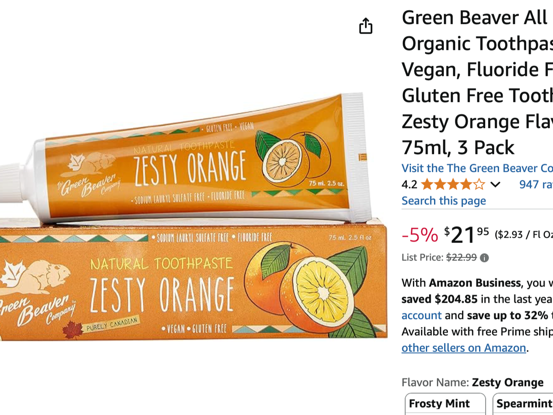553x415 pixels.
Task: Visit the Green Beaver store link
Action: 477,168
